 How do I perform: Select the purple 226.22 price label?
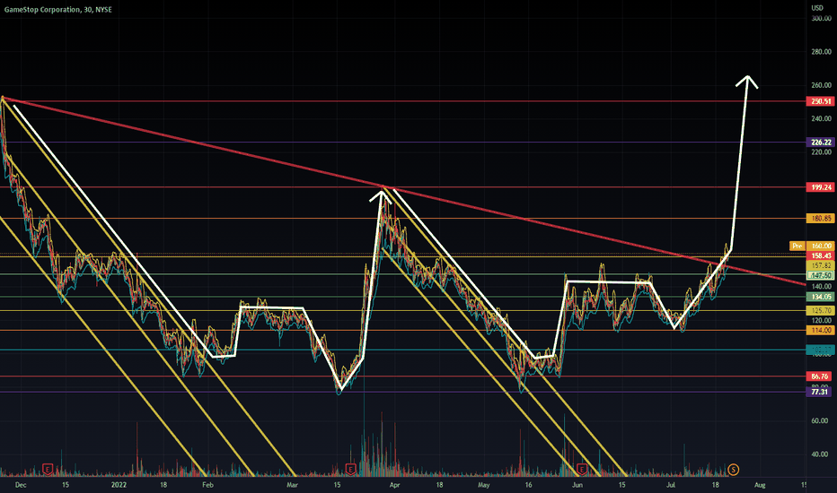click(x=821, y=143)
